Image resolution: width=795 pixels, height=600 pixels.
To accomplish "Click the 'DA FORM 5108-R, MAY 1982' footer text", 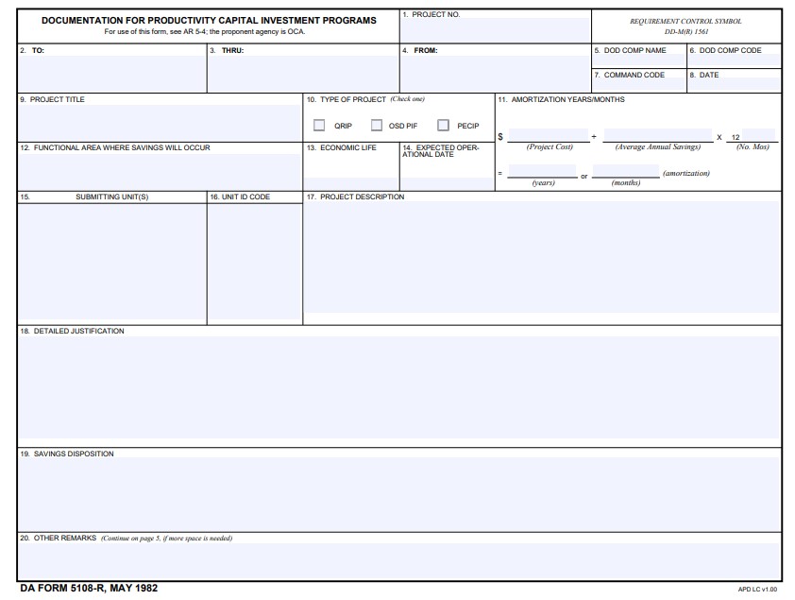I will click(x=90, y=588).
